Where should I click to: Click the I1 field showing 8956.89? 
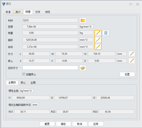click(31, 98)
